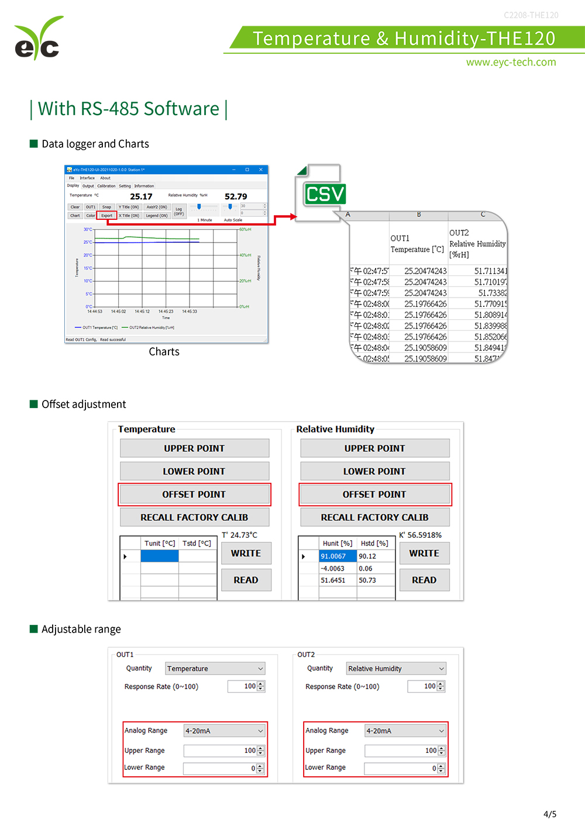585x819 pixels.
Task: Open OUT2 Analog Range 4-20mA dropdown
Action: (406, 731)
